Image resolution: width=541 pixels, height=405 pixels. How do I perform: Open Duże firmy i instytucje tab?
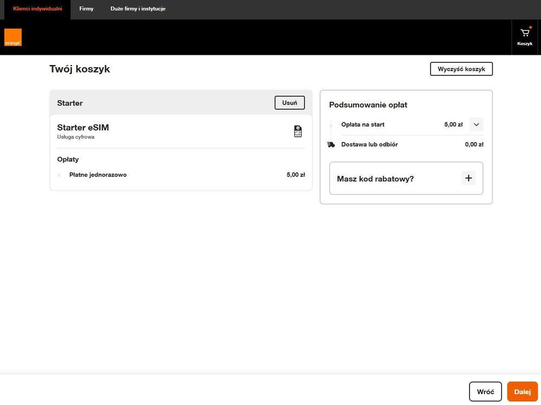(x=138, y=9)
